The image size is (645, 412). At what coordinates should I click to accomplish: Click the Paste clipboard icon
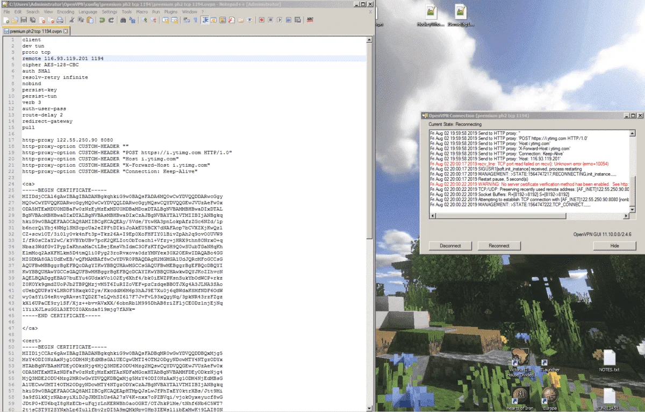click(90, 20)
